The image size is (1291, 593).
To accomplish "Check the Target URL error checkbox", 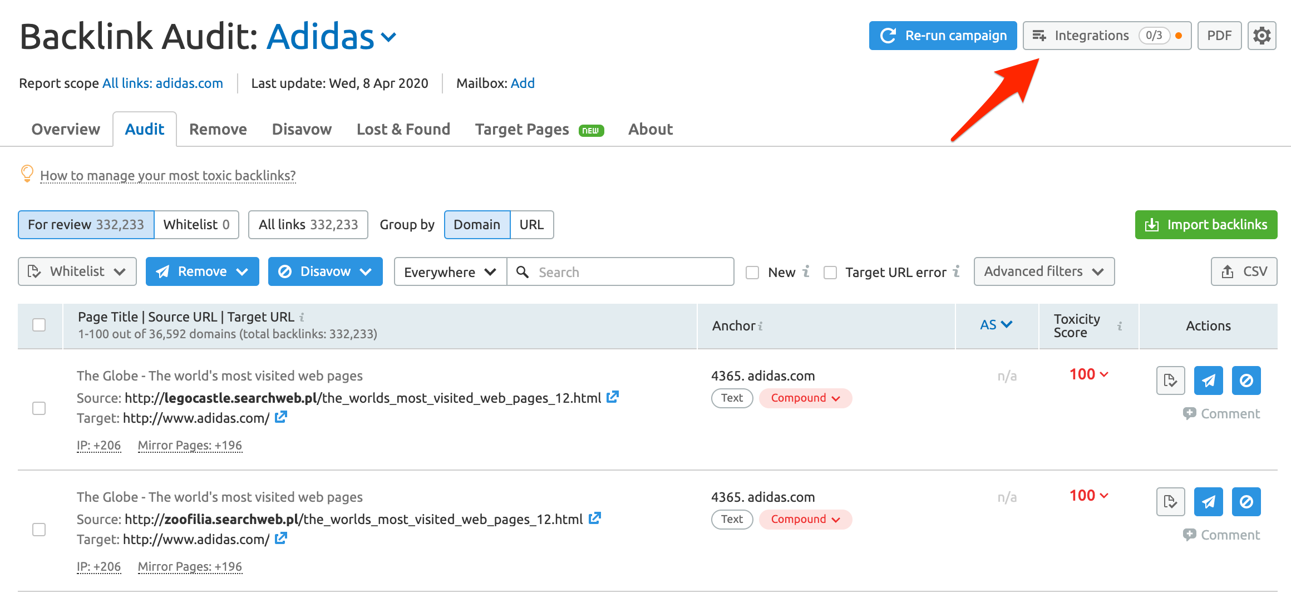I will tap(830, 273).
